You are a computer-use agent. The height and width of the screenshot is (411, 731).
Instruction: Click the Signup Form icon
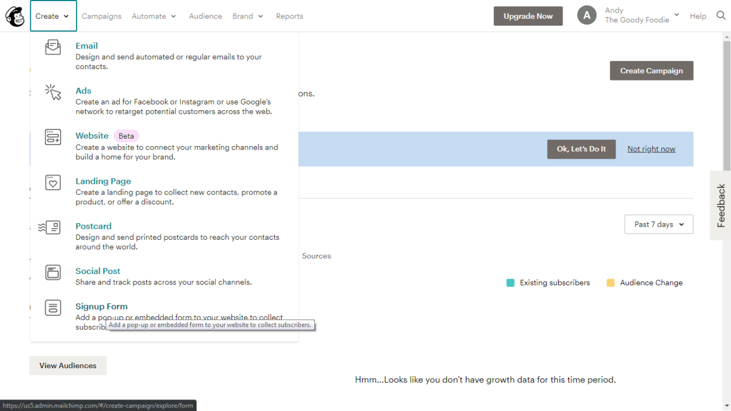pos(53,308)
